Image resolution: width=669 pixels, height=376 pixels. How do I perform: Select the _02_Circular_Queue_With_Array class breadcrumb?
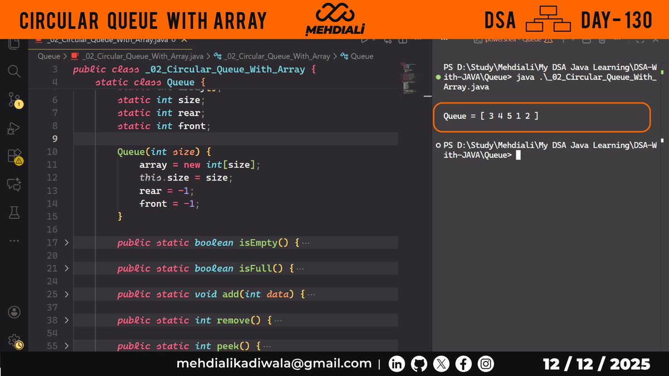272,56
